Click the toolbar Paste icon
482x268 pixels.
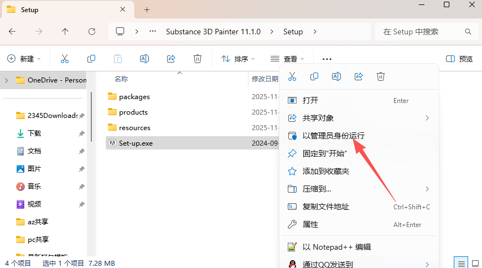point(118,59)
